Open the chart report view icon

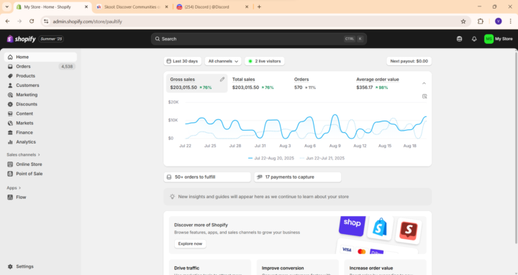pos(424,96)
